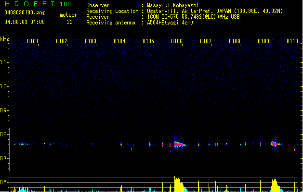
Task: Click the 'Observer' label
Action: (x=98, y=5)
